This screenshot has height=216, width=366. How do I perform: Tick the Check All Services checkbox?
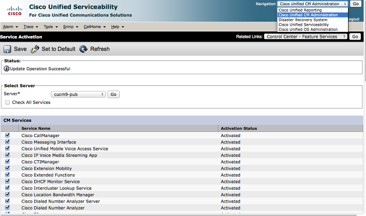[8, 102]
